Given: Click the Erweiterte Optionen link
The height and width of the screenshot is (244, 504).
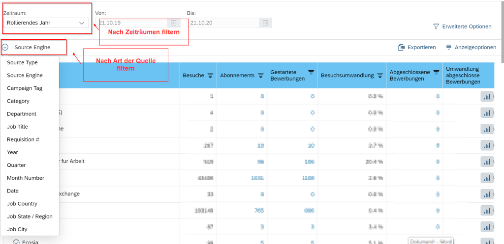Looking at the screenshot, I should (x=467, y=27).
